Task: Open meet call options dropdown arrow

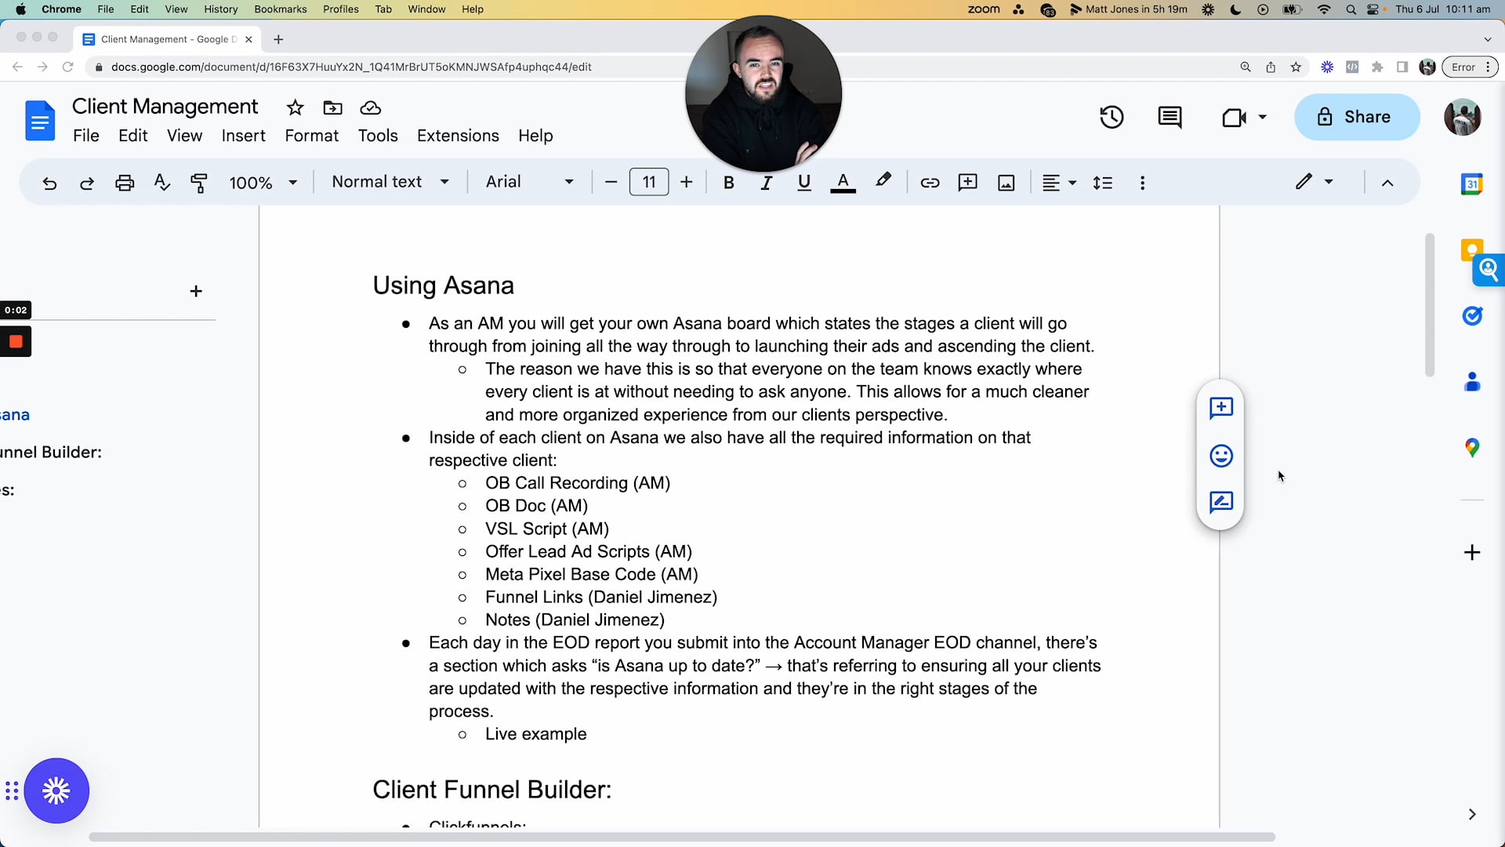Action: pyautogui.click(x=1262, y=117)
